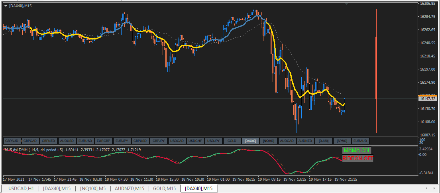
Task: Open the EURAUD symbol button
Action: [360, 141]
